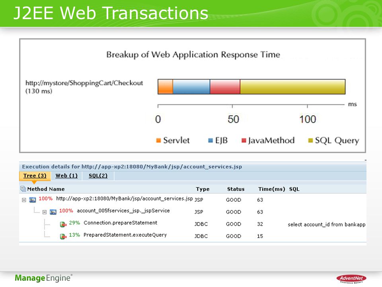Image resolution: width=382 pixels, height=287 pixels.
Task: Click the EJB legend swatch
Action: point(210,141)
